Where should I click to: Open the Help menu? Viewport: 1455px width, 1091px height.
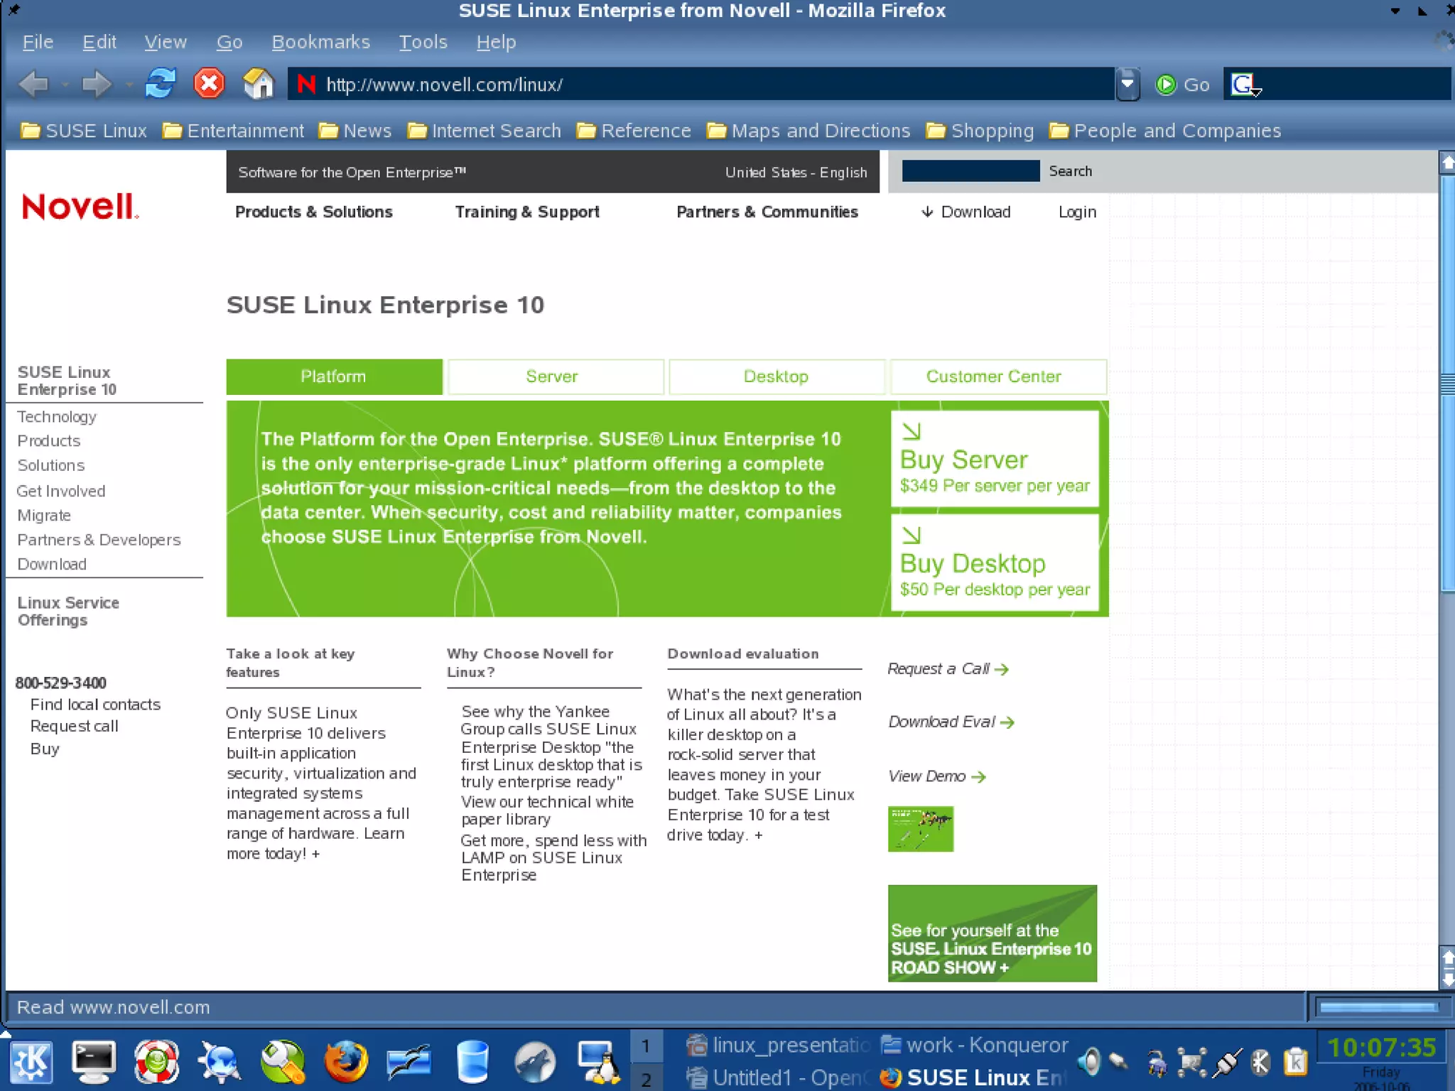(x=496, y=42)
